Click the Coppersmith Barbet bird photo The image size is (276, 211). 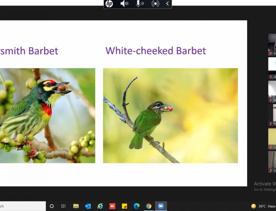coord(47,116)
